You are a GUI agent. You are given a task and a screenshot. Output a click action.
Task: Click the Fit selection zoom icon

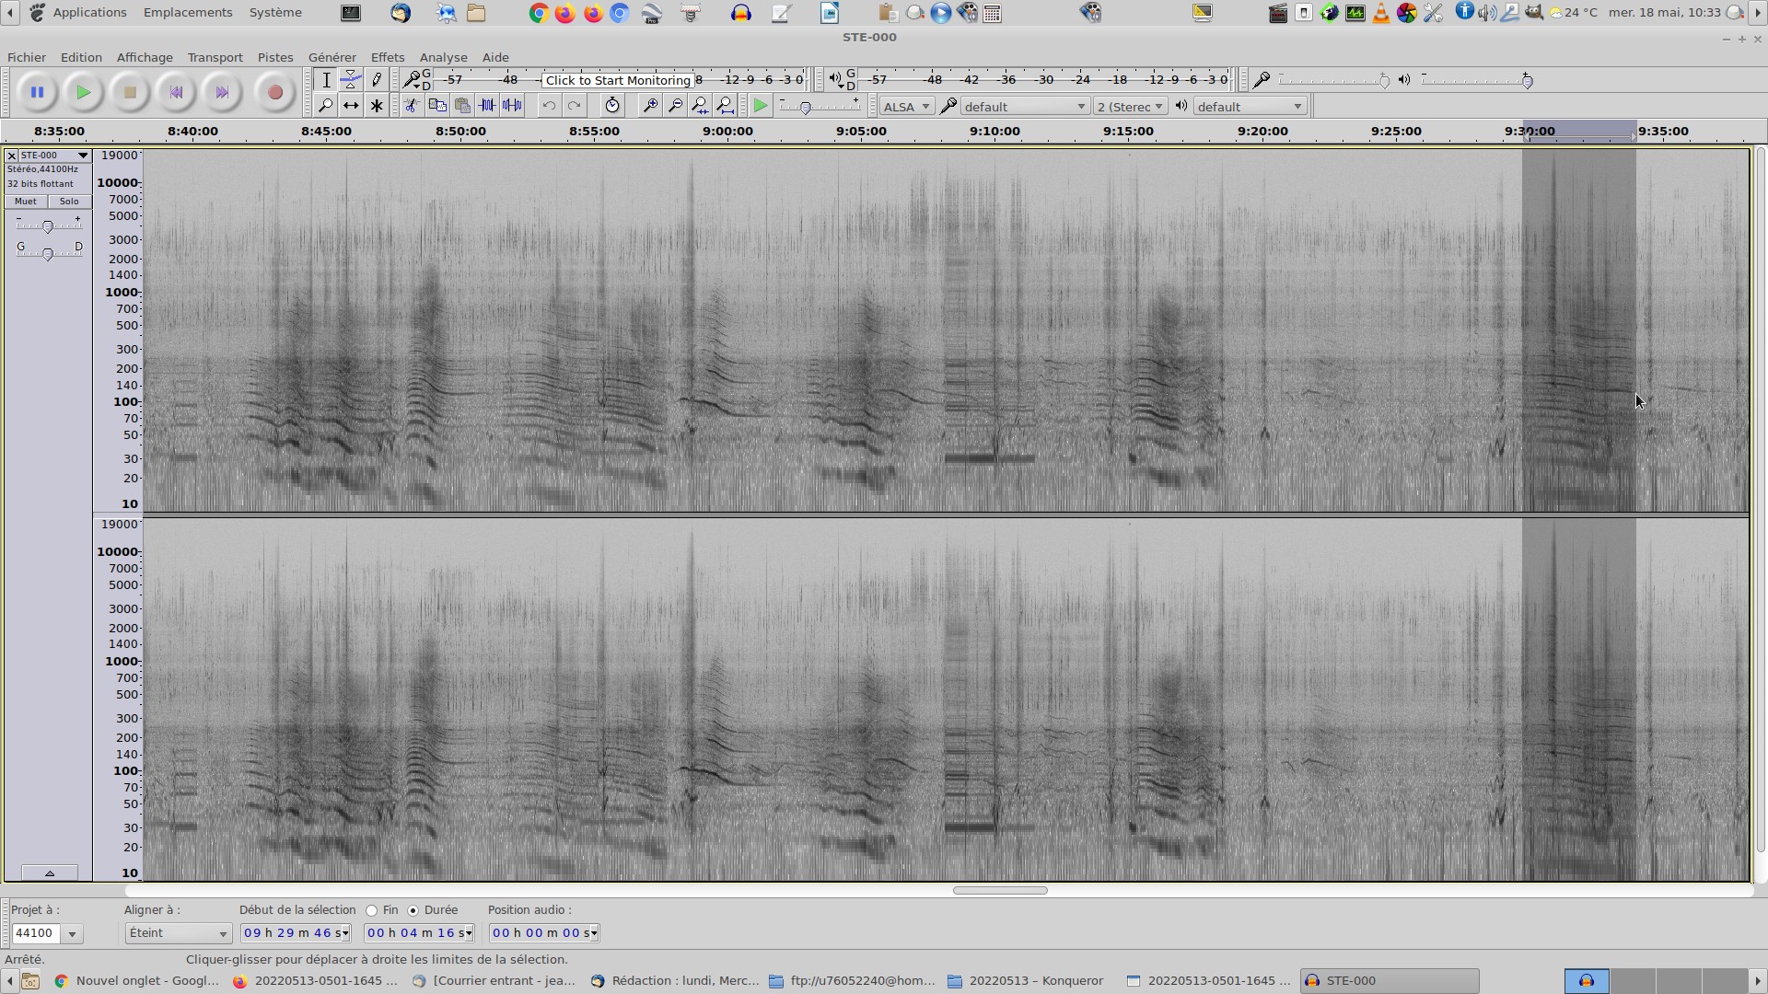[701, 106]
